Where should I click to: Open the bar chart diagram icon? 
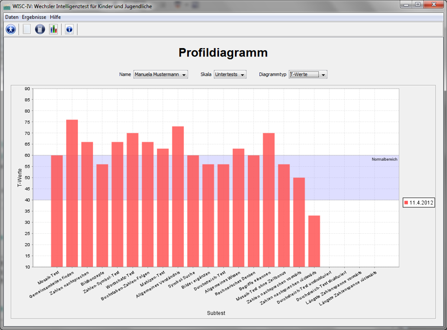[x=53, y=29]
